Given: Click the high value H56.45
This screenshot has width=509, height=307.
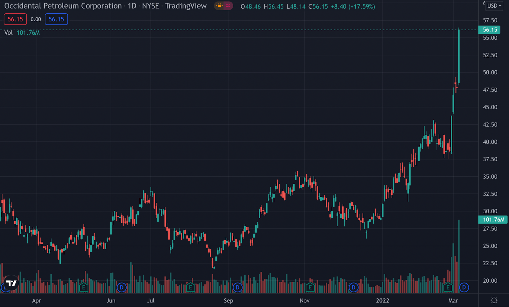Looking at the screenshot, I should 274,6.
